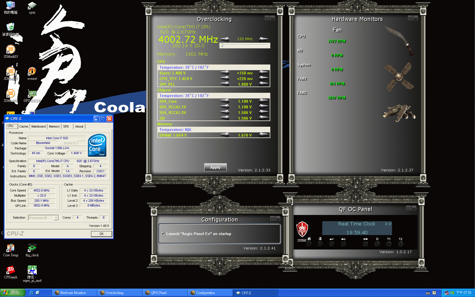475x297 pixels.
Task: Increase QPI_PLL voltage
Action: [x=264, y=84]
